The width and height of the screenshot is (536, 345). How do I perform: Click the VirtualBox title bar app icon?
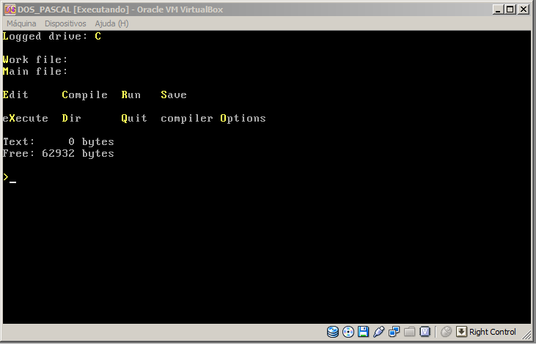(x=10, y=10)
